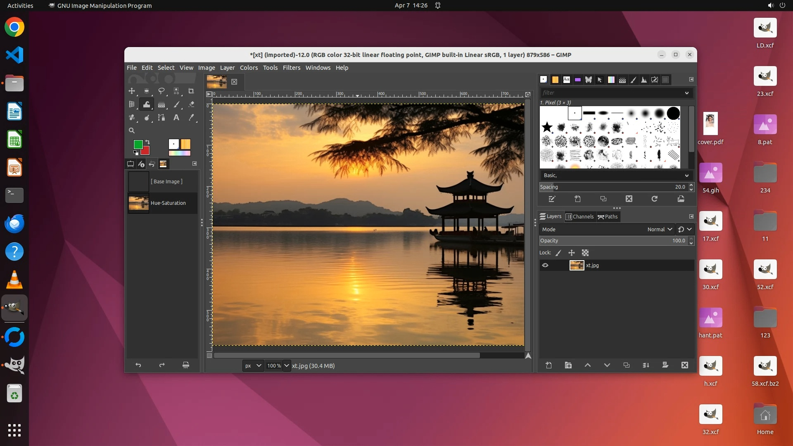Pick the Eraser tool
793x446 pixels.
click(x=191, y=104)
